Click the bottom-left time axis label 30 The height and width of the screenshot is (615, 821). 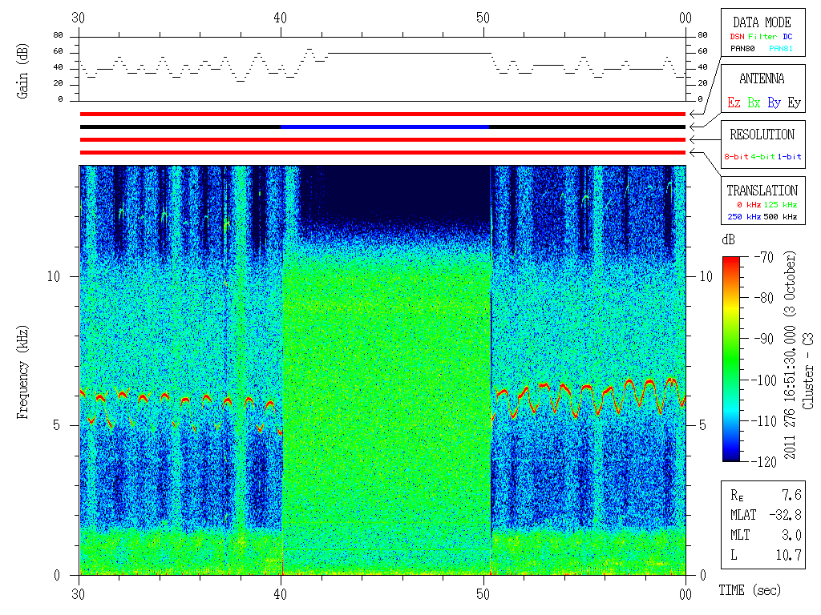pyautogui.click(x=78, y=595)
